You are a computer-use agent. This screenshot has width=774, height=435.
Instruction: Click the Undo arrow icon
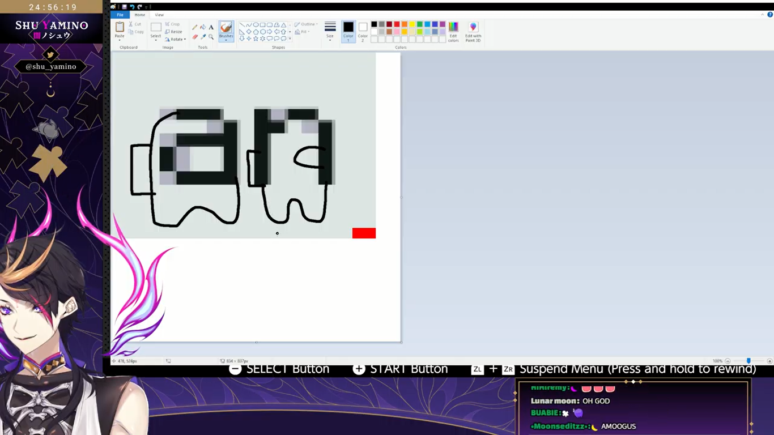pyautogui.click(x=132, y=7)
